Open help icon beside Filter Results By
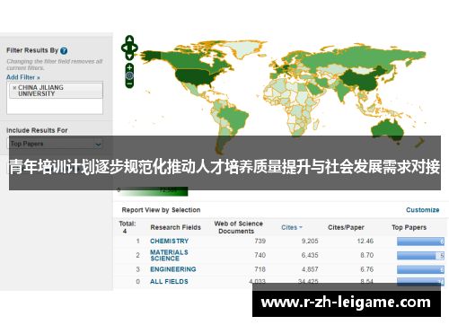Viewport: 449px width, 325px height. (64, 50)
